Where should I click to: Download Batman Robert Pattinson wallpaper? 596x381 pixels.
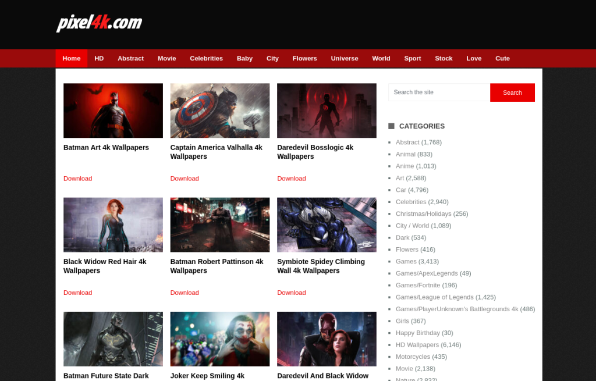coord(185,293)
